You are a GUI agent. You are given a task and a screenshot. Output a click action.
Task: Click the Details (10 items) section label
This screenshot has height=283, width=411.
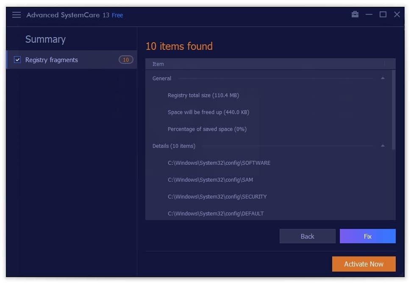pyautogui.click(x=174, y=146)
